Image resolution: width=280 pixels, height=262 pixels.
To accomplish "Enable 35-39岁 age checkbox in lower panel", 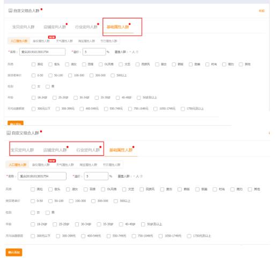I will [99, 224].
